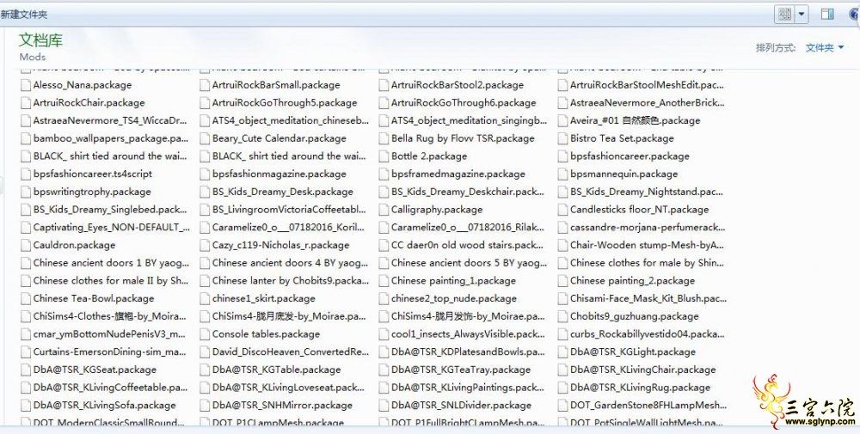This screenshot has height=434, width=860.
Task: Click file icon of ArtruiRockChair.package
Action: pyautogui.click(x=25, y=103)
